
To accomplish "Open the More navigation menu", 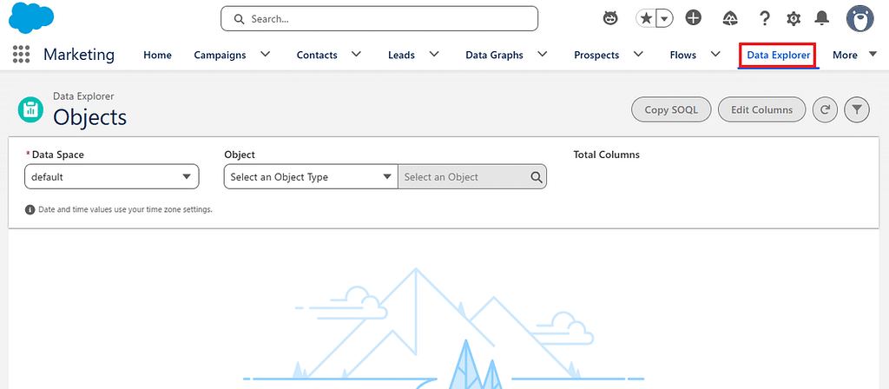I will click(x=854, y=55).
